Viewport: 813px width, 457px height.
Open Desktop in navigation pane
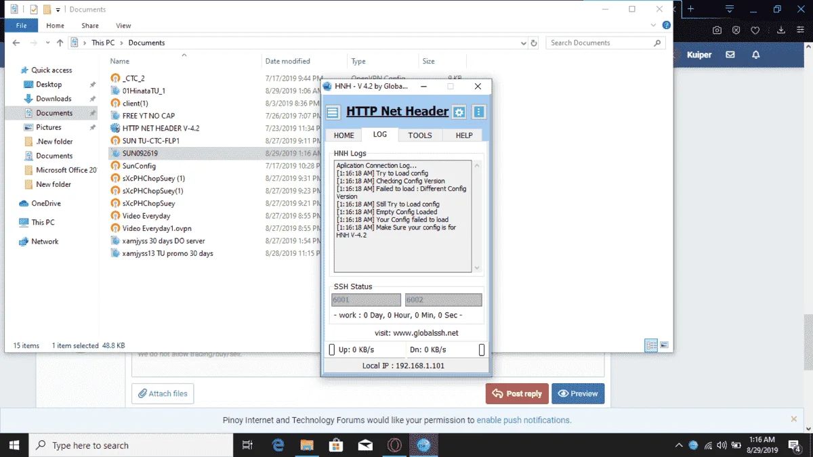coord(49,85)
